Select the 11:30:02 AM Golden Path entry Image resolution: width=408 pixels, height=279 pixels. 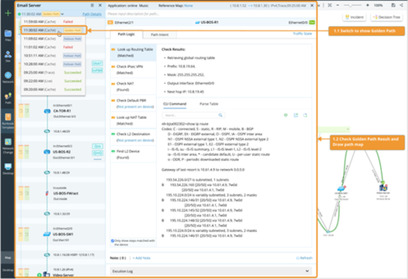pyautogui.click(x=53, y=30)
